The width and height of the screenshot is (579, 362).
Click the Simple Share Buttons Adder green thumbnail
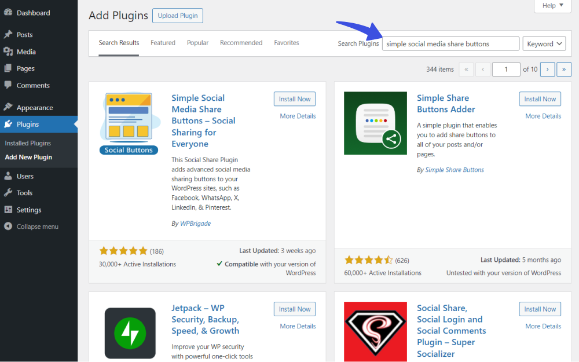tap(375, 123)
